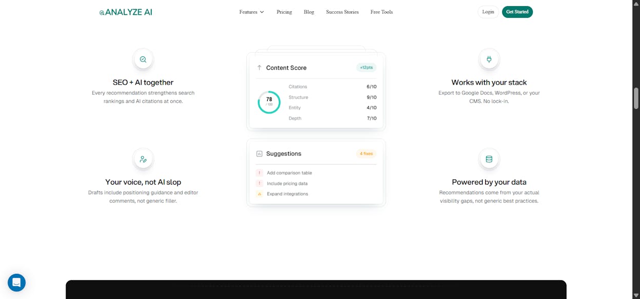Click the alert icon beside Include pricing data
The height and width of the screenshot is (299, 640).
(259, 183)
